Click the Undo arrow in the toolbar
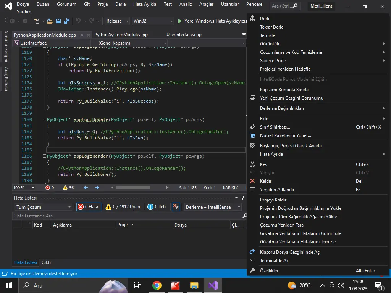This screenshot has width=391, height=293. [x=78, y=21]
